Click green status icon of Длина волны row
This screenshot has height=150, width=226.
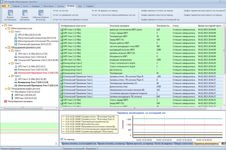coord(62,87)
